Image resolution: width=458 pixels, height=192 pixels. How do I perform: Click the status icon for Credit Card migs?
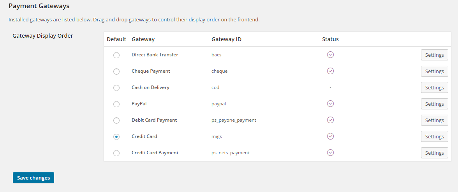[331, 136]
